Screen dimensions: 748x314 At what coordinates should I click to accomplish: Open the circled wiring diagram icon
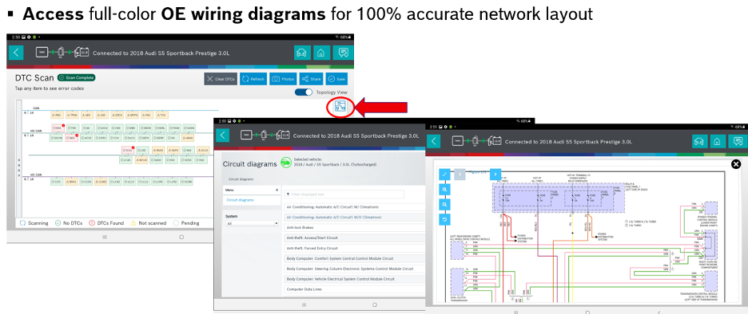coord(340,107)
